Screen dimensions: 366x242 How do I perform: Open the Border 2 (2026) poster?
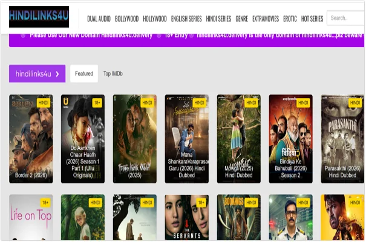tap(31, 139)
